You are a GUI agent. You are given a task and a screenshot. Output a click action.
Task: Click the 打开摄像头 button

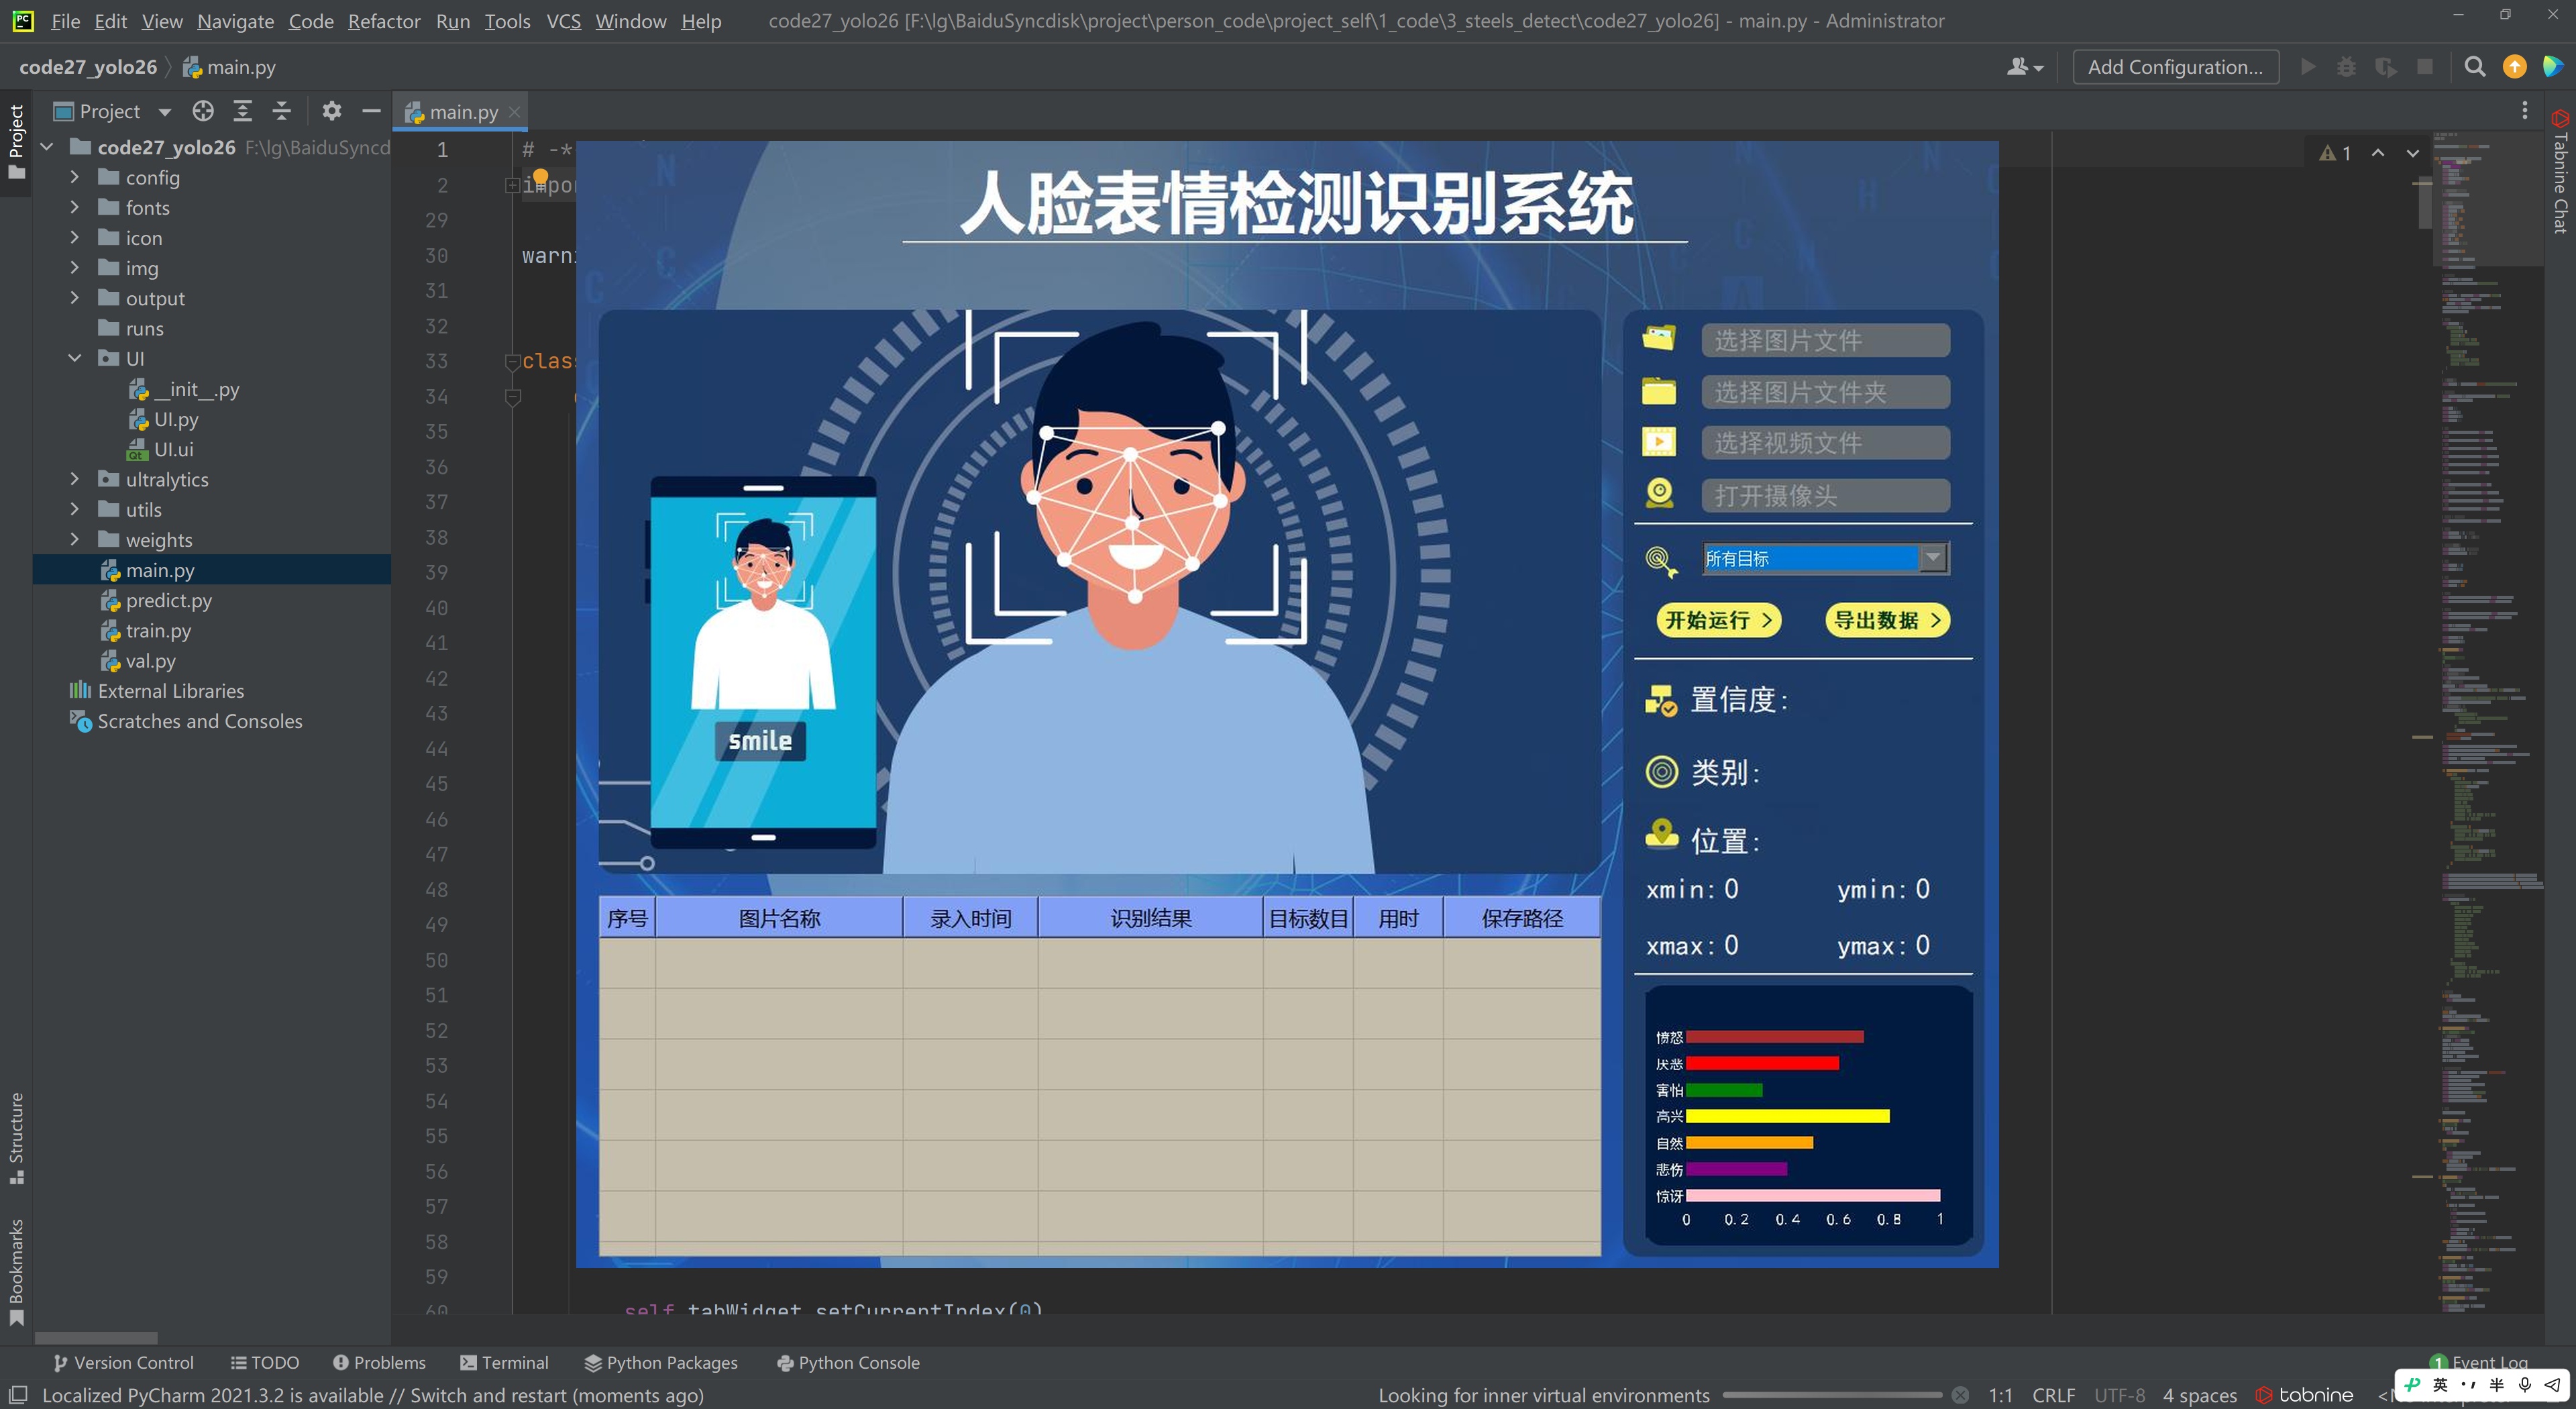(x=1825, y=495)
